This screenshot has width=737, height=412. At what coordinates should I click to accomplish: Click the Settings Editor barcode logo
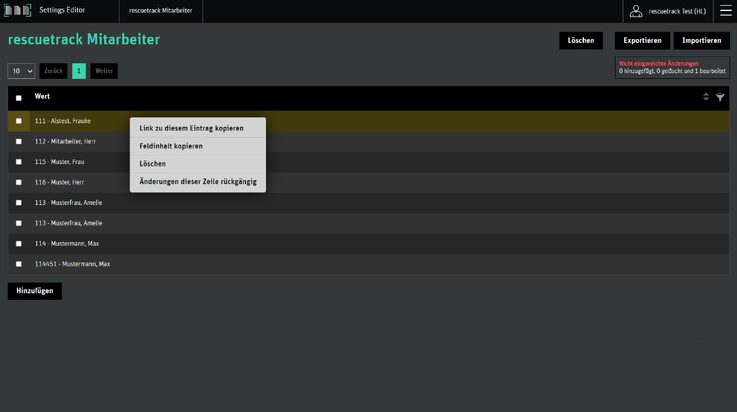pyautogui.click(x=17, y=10)
